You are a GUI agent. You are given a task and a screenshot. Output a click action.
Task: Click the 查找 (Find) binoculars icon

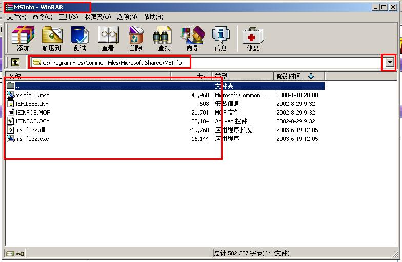(x=162, y=35)
